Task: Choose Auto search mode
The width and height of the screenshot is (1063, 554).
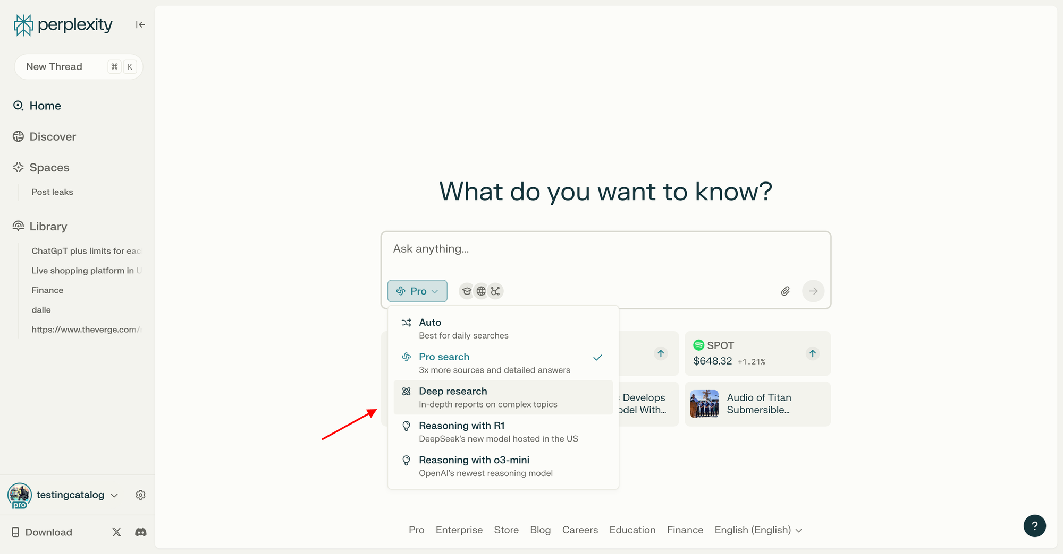Action: [x=503, y=328]
